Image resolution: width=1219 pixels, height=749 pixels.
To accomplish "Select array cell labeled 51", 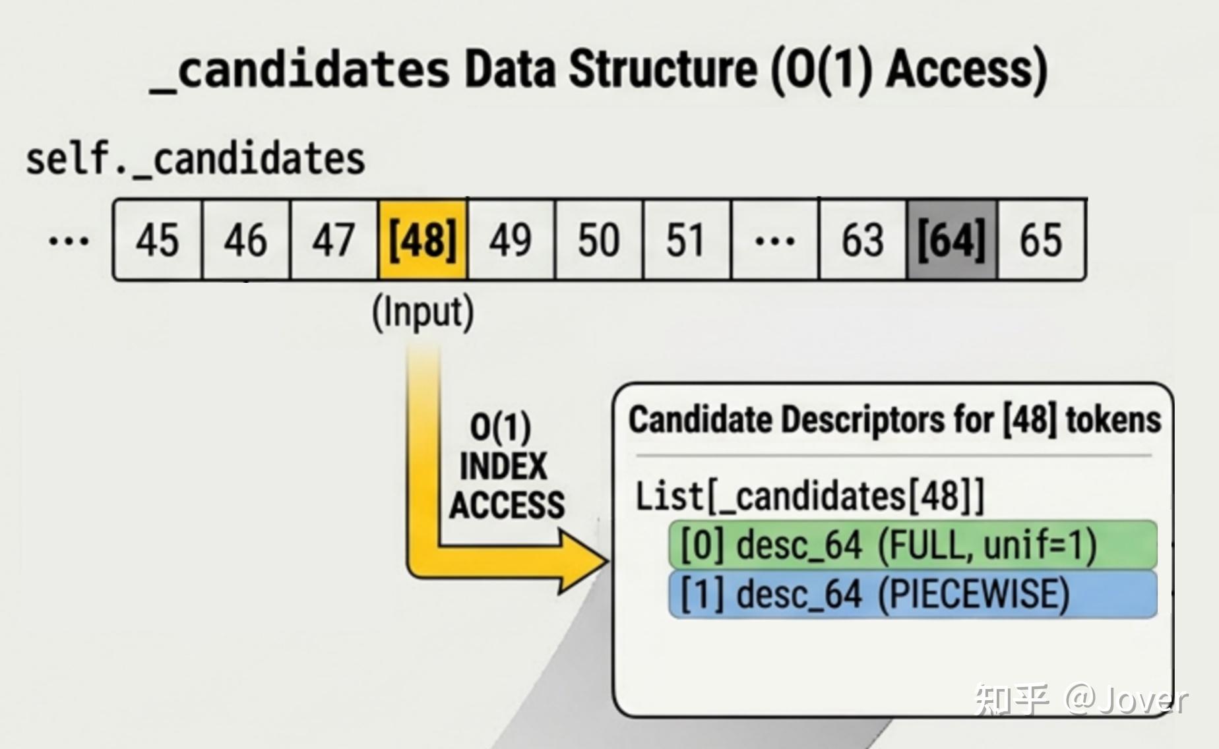I will tap(687, 240).
